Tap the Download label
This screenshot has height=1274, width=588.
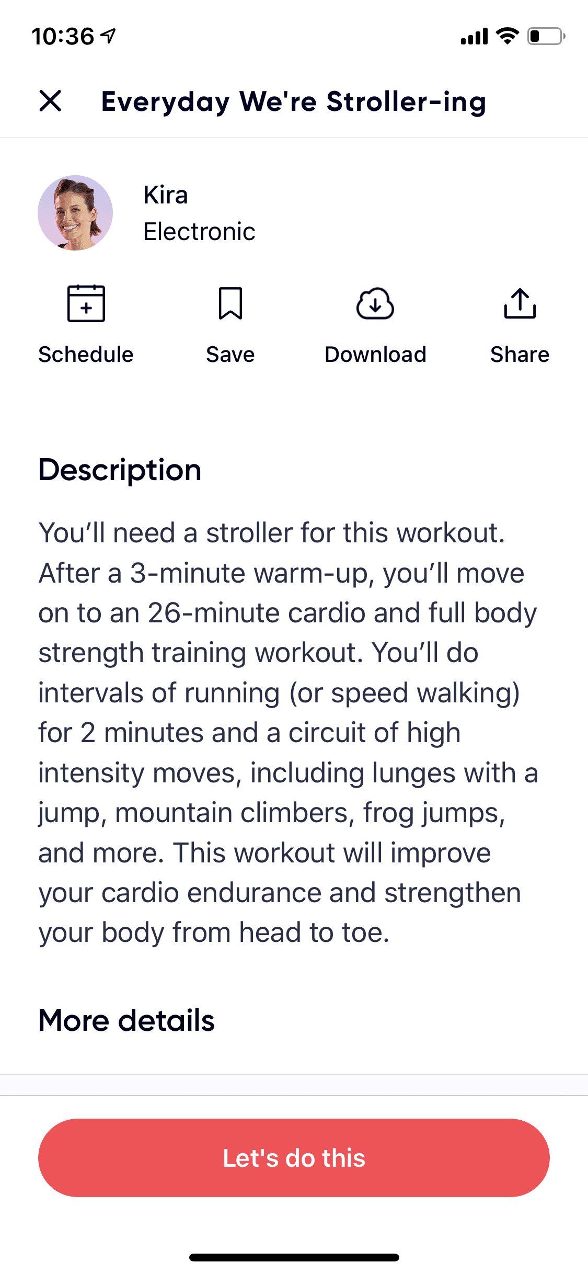pyautogui.click(x=375, y=355)
